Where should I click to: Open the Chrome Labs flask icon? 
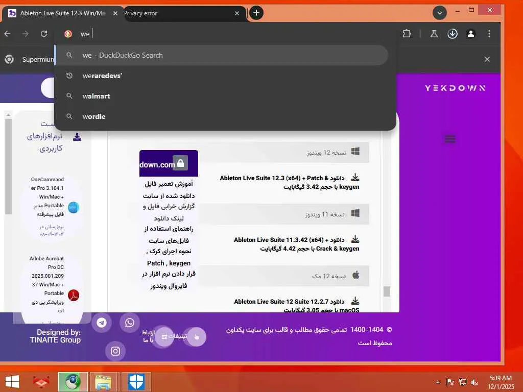click(434, 34)
